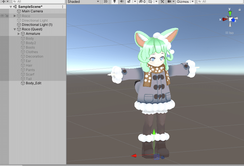244x166 pixels.
Task: Collapse the SampleScene tree
Action: 11,7
